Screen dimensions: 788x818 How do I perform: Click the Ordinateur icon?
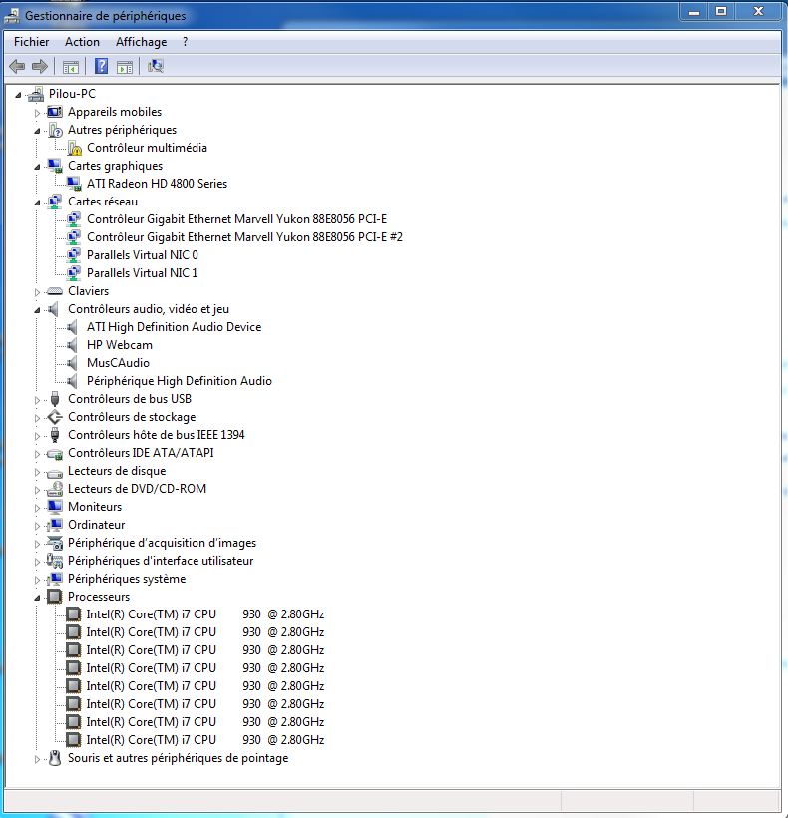coord(54,525)
